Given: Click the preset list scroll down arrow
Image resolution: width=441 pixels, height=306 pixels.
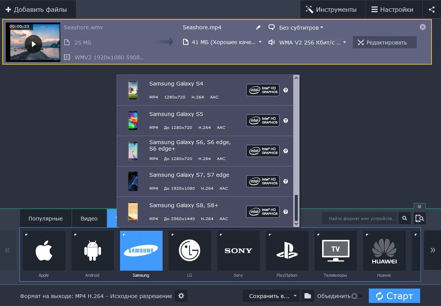Looking at the screenshot, I should pyautogui.click(x=296, y=224).
